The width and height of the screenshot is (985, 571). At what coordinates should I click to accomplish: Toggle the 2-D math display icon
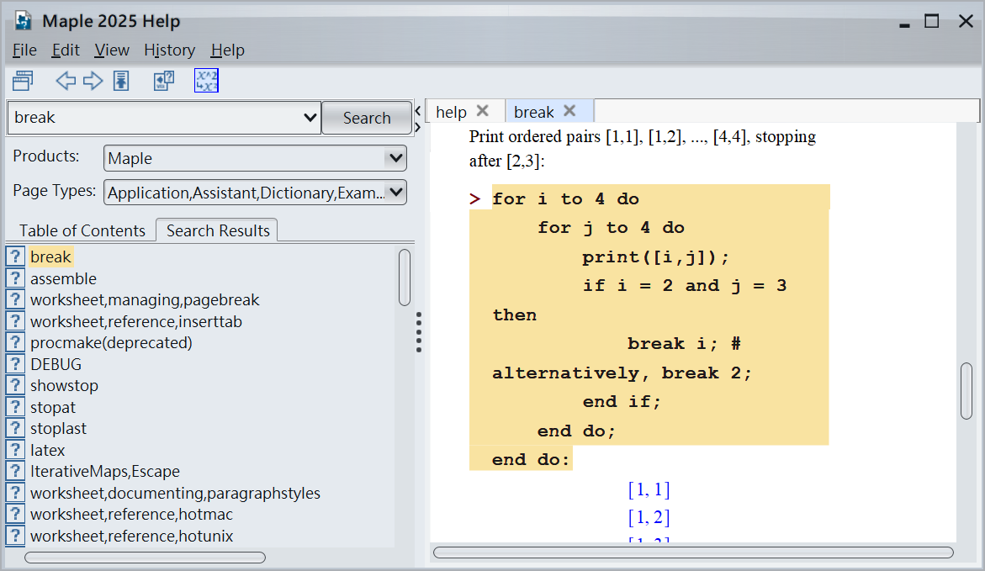tap(206, 81)
